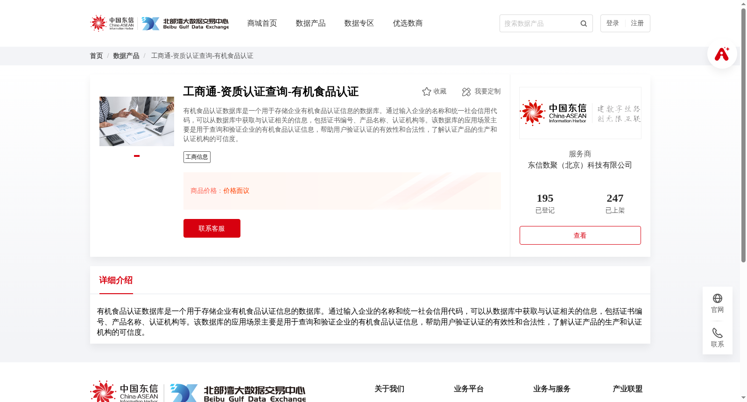747x402 pixels.
Task: Click the 登录 login link
Action: tap(613, 23)
